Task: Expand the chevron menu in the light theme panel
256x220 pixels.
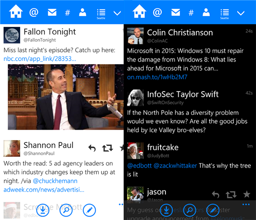Action: tap(117, 13)
